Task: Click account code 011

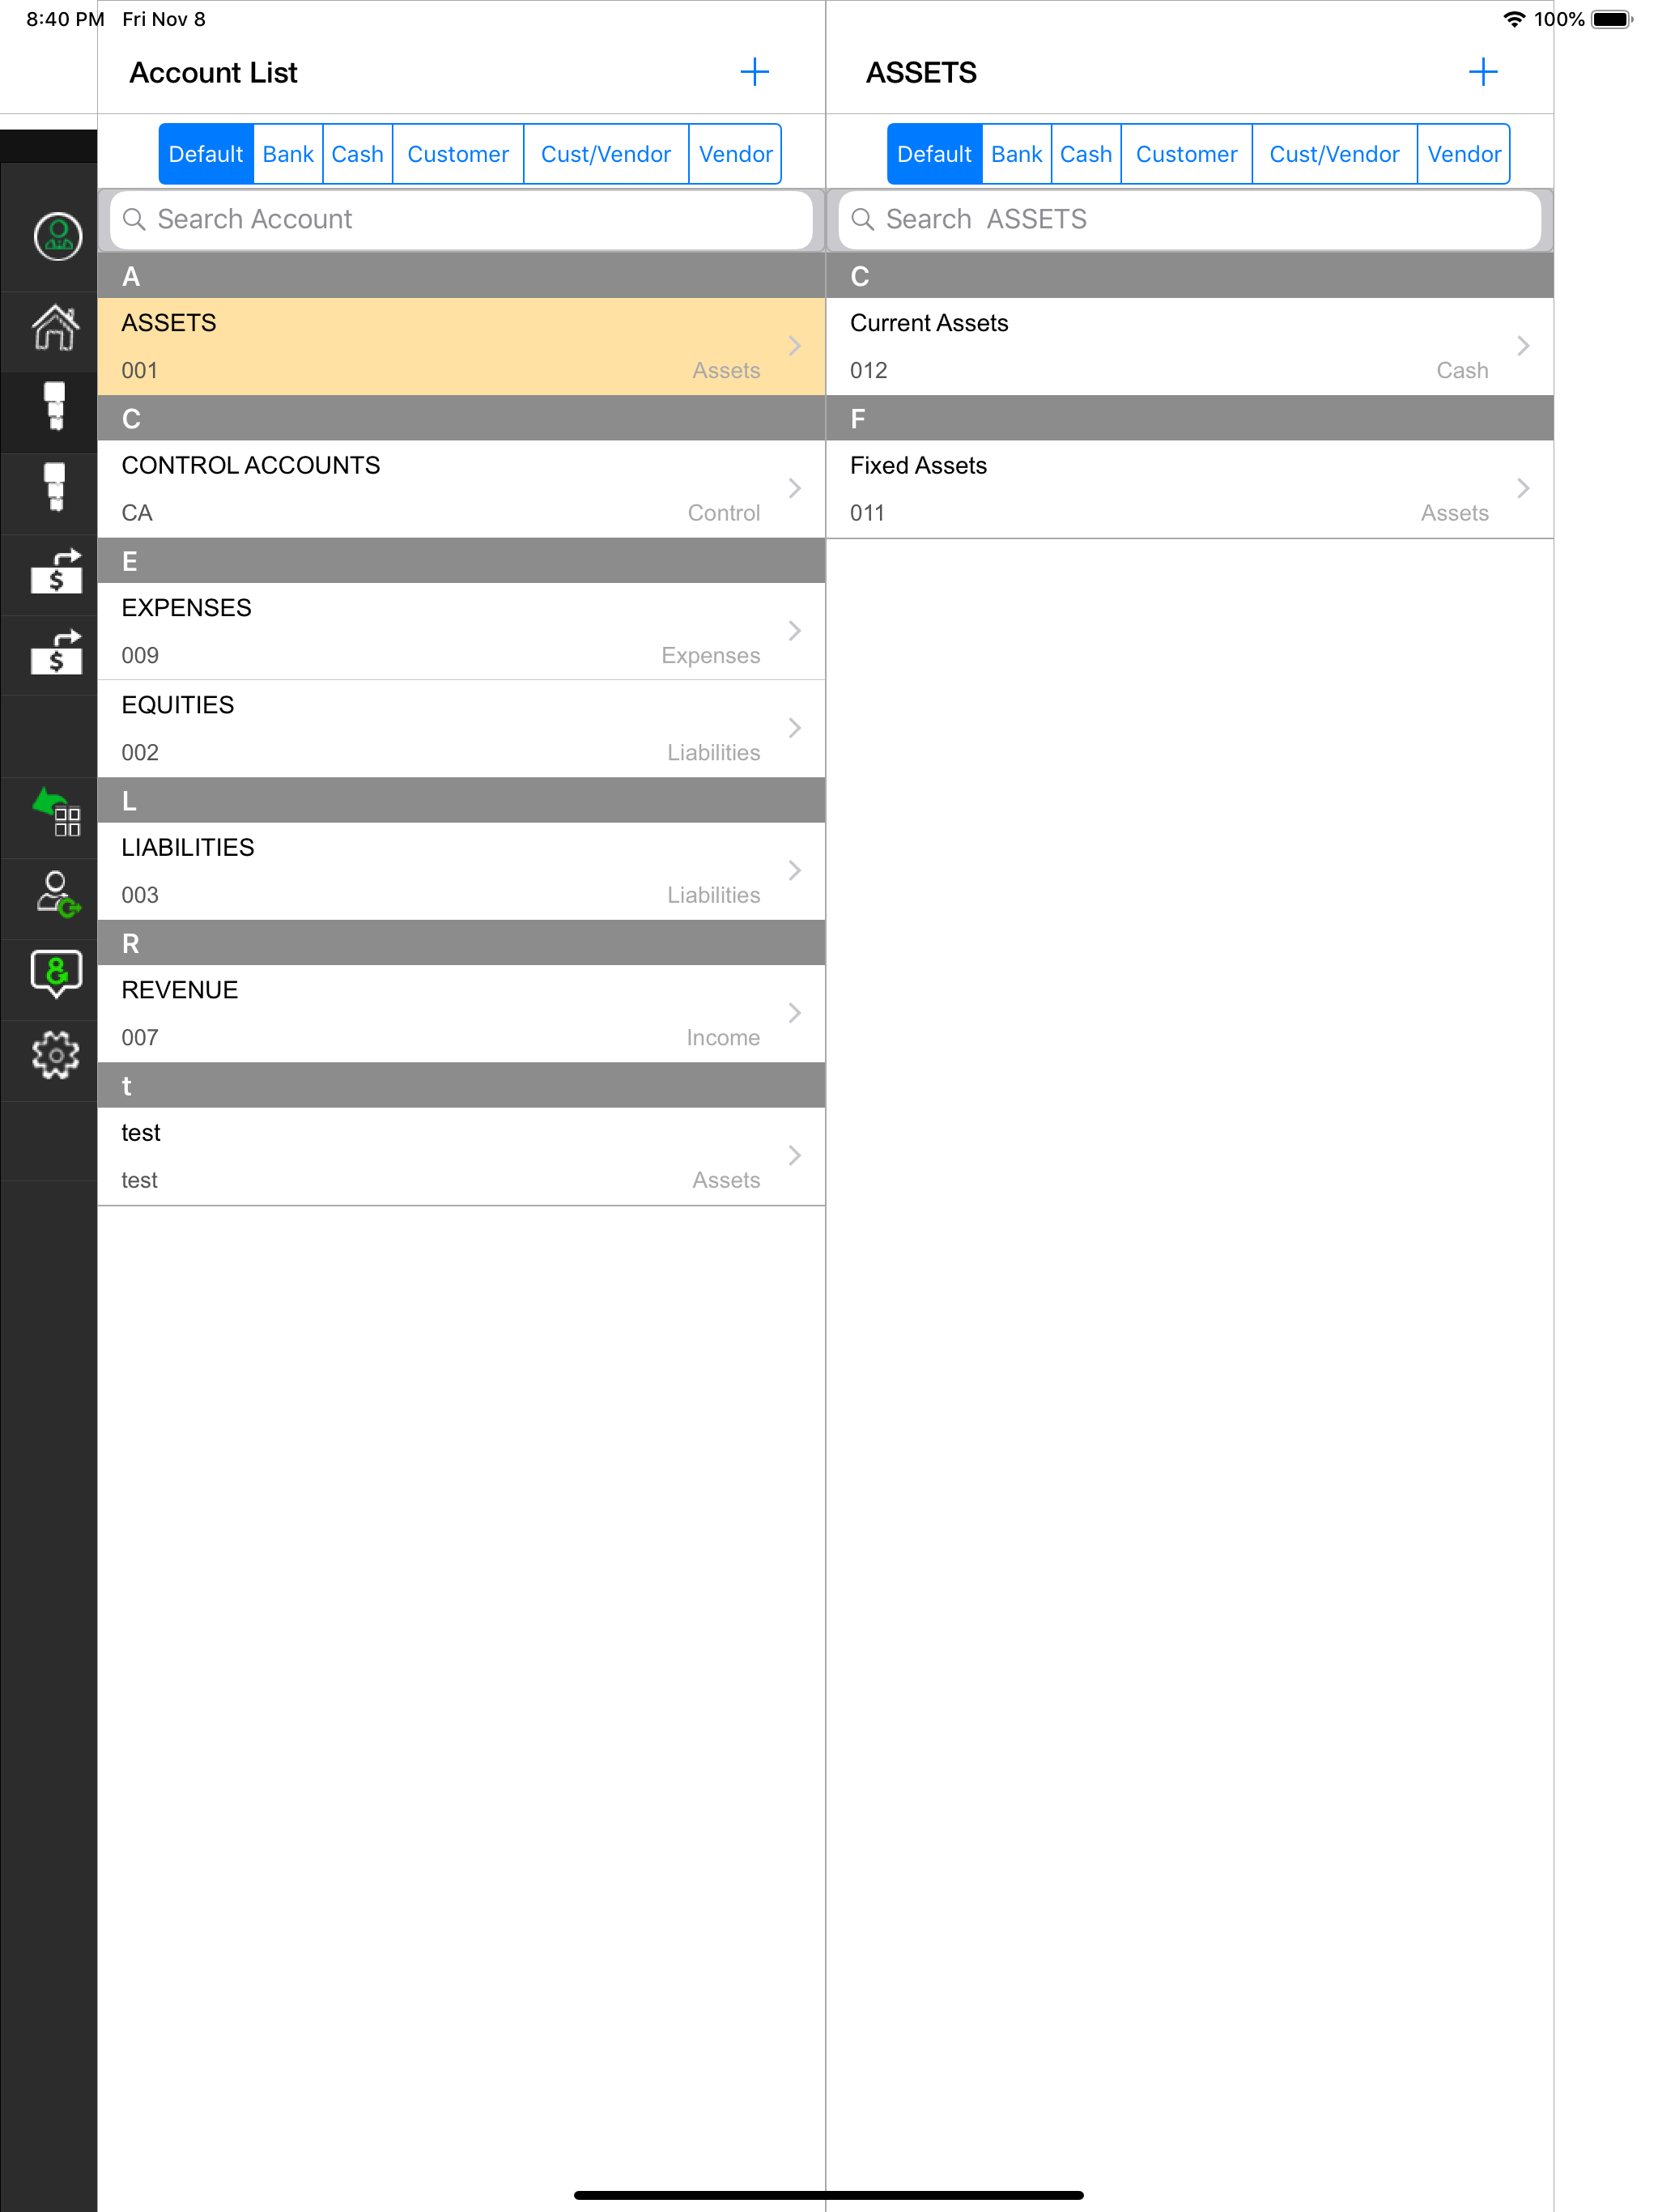Action: [867, 513]
